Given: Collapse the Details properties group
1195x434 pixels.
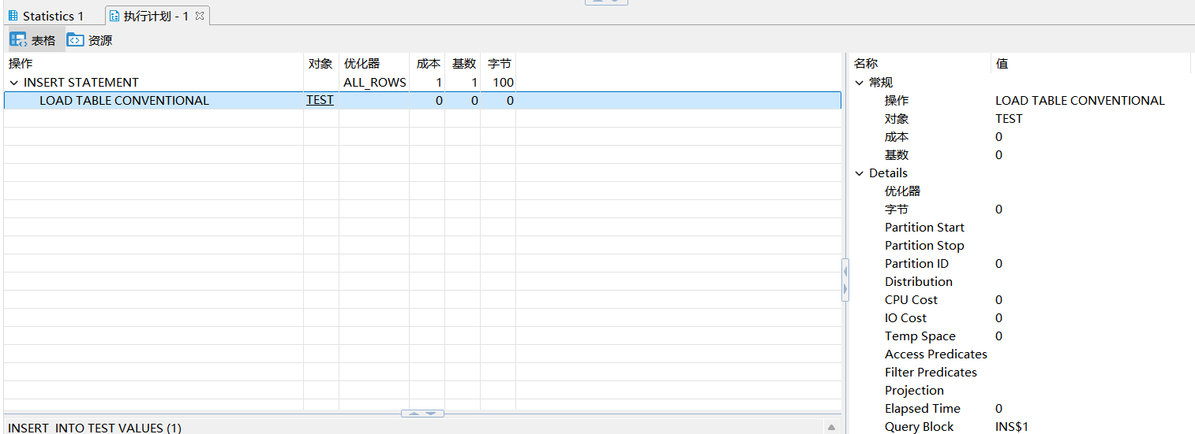Looking at the screenshot, I should (x=860, y=173).
